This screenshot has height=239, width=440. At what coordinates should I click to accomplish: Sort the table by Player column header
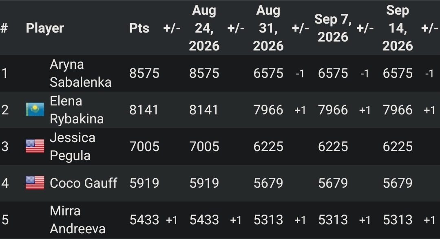(x=45, y=28)
